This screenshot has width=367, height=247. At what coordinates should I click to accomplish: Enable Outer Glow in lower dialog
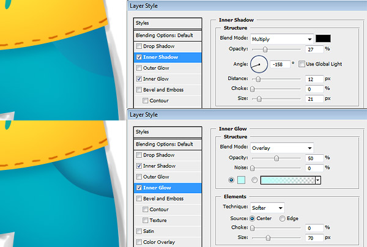point(139,177)
